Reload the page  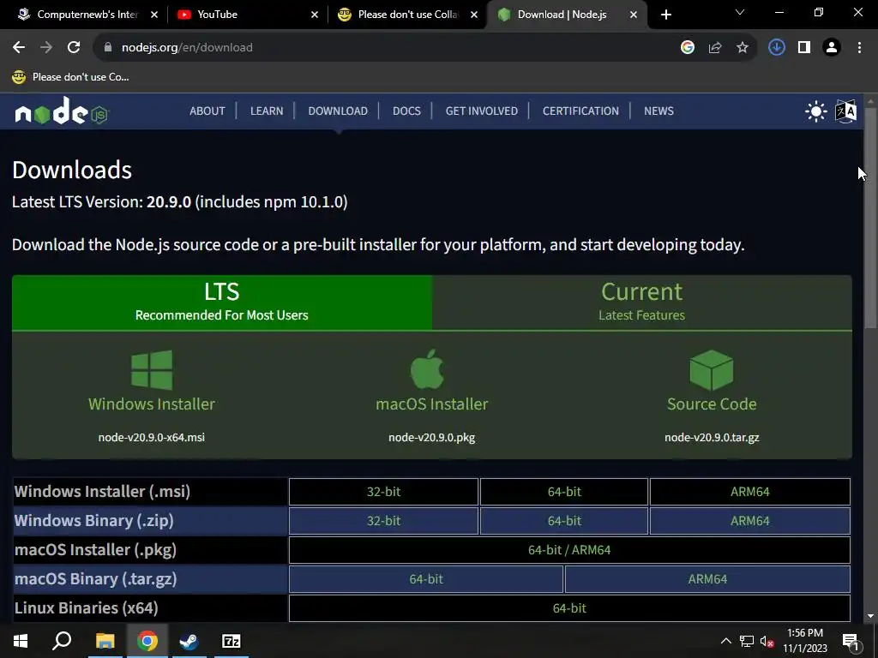click(74, 48)
